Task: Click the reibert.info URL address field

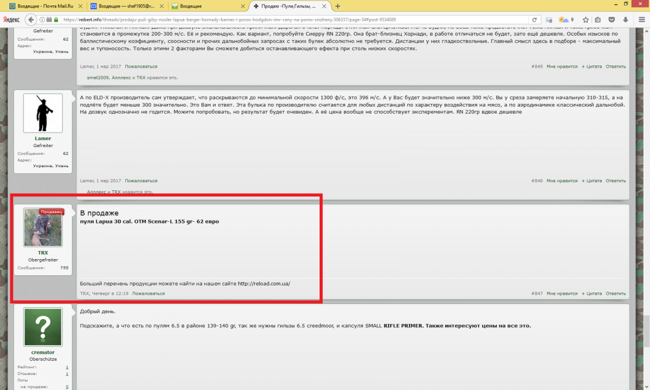Action: coord(292,19)
